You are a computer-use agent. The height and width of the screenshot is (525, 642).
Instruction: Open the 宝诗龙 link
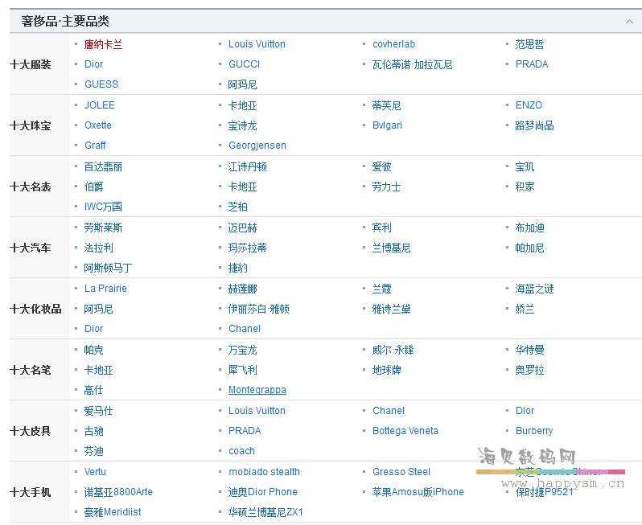pyautogui.click(x=242, y=125)
